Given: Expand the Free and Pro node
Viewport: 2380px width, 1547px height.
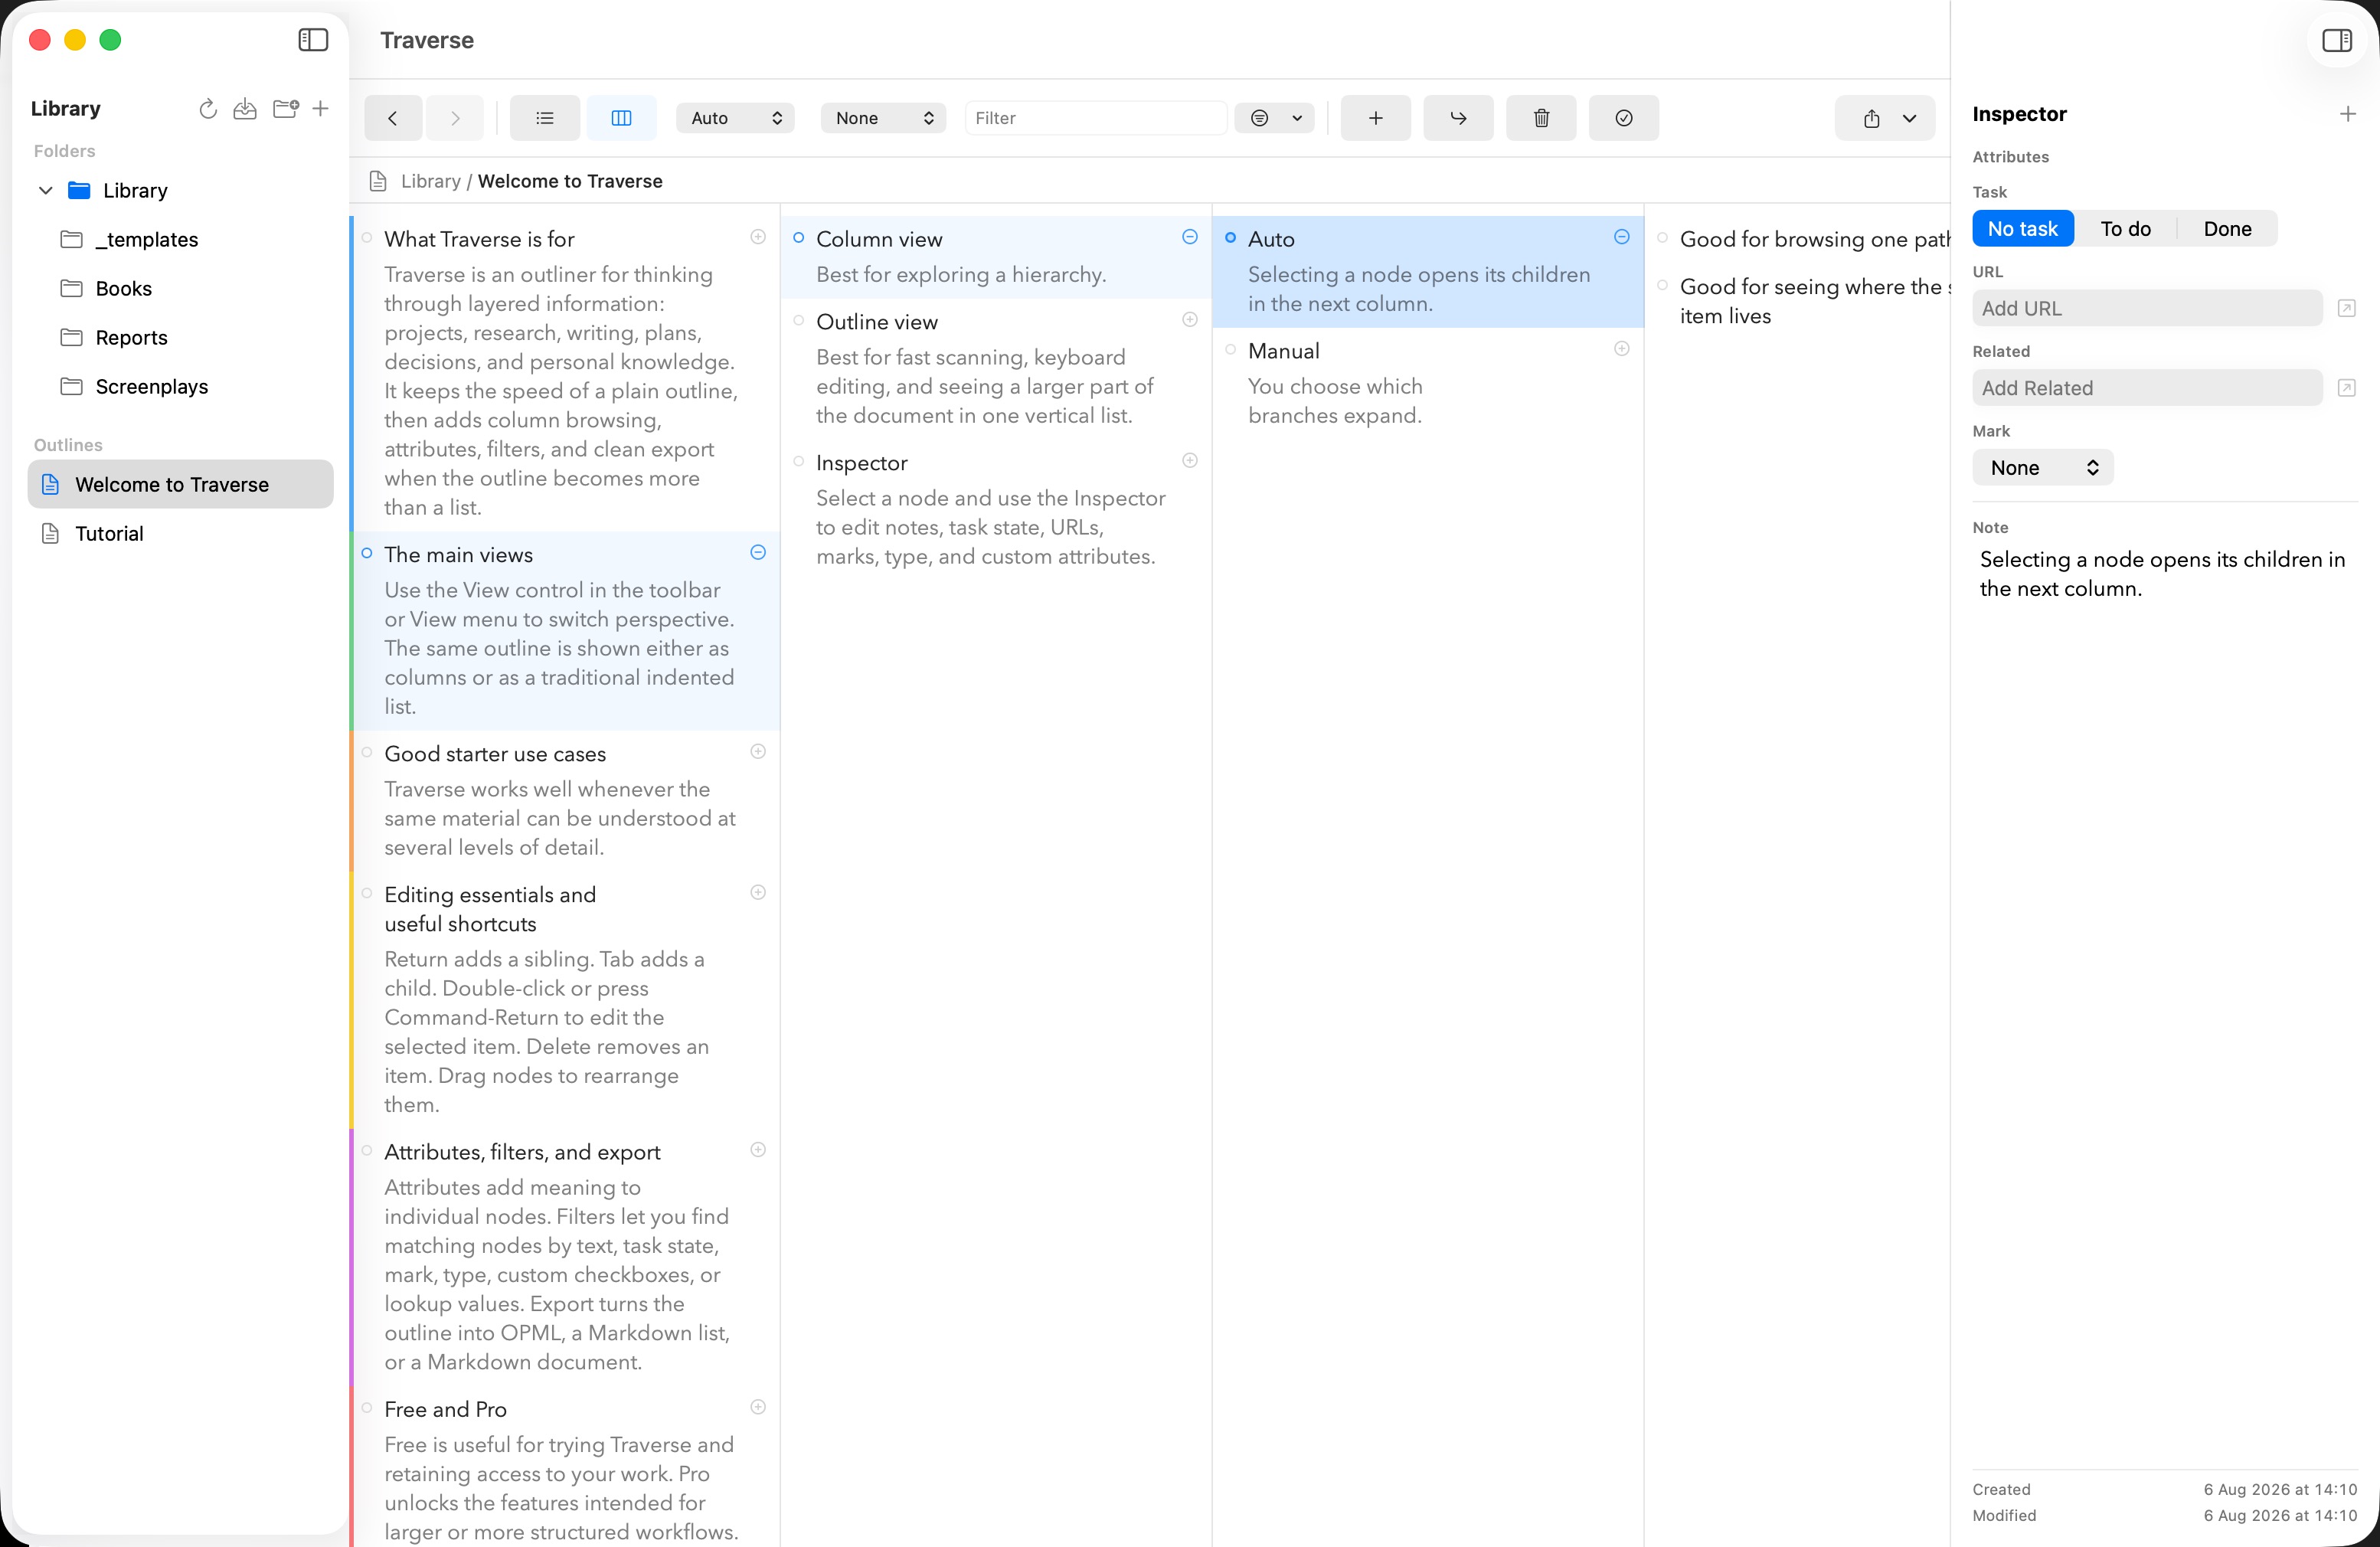Looking at the screenshot, I should 758,1407.
